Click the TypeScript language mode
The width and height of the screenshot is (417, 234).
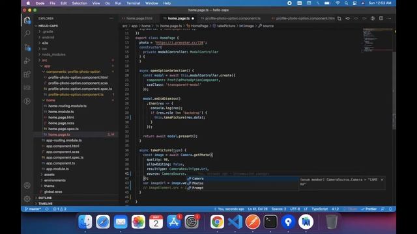[x=319, y=209]
